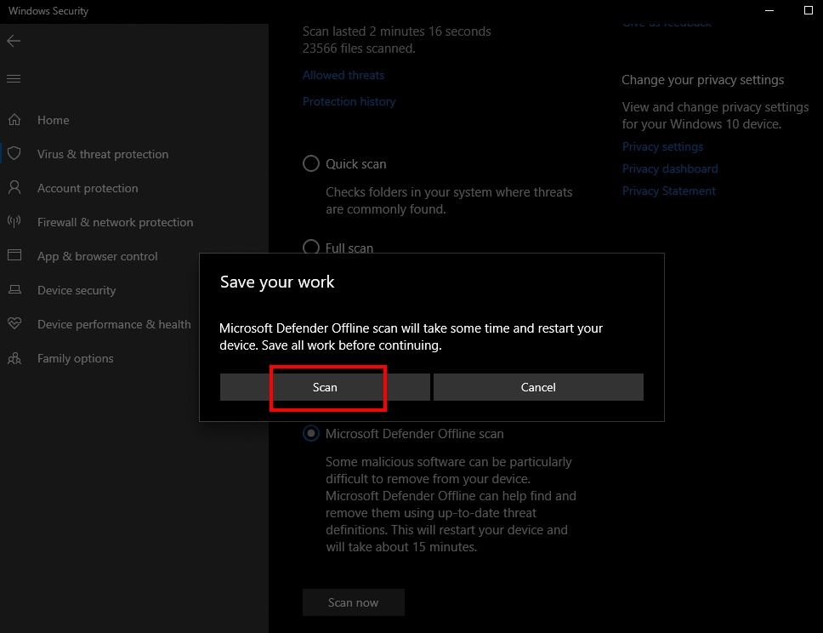823x633 pixels.
Task: Open the Allowed threats link
Action: click(343, 75)
